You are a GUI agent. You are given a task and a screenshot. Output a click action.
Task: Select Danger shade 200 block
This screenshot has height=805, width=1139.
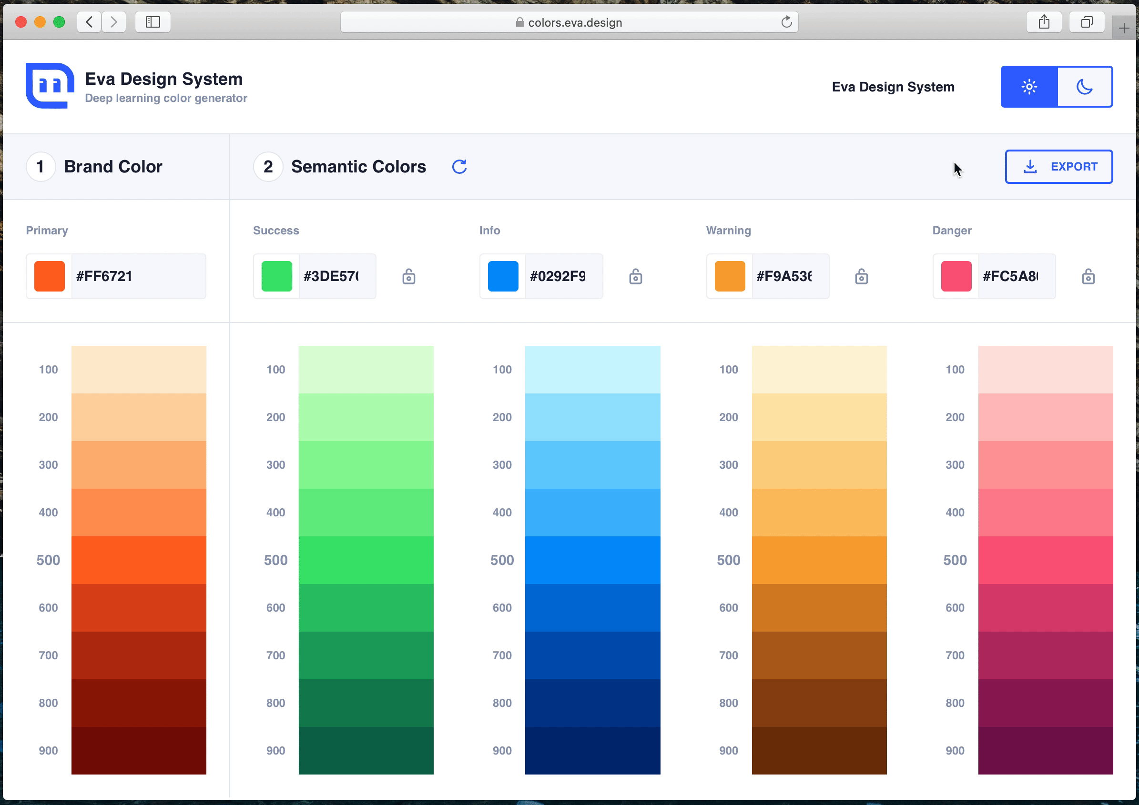(1046, 417)
